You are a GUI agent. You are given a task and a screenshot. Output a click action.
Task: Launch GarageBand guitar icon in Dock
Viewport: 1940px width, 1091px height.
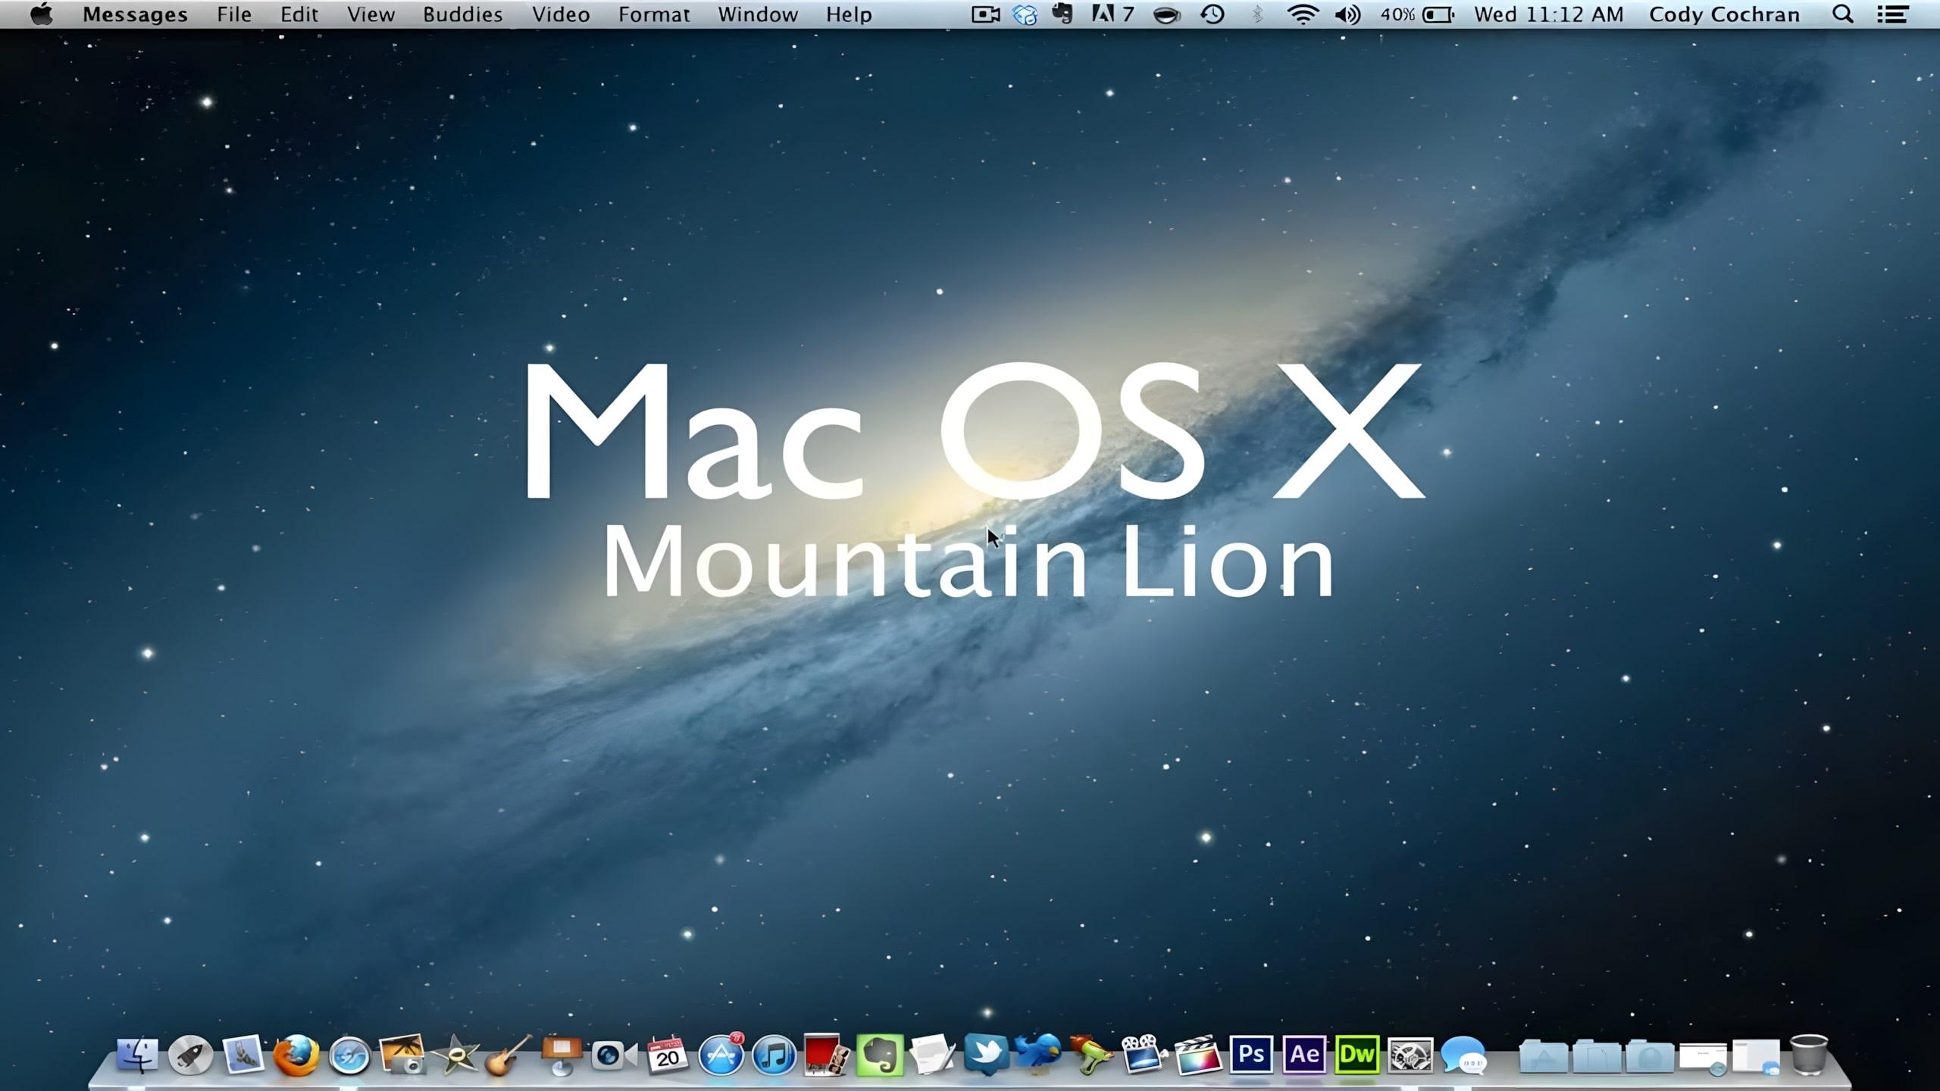click(508, 1055)
